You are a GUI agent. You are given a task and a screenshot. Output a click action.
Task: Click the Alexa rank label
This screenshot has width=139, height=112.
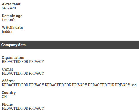pyautogui.click(x=11, y=4)
